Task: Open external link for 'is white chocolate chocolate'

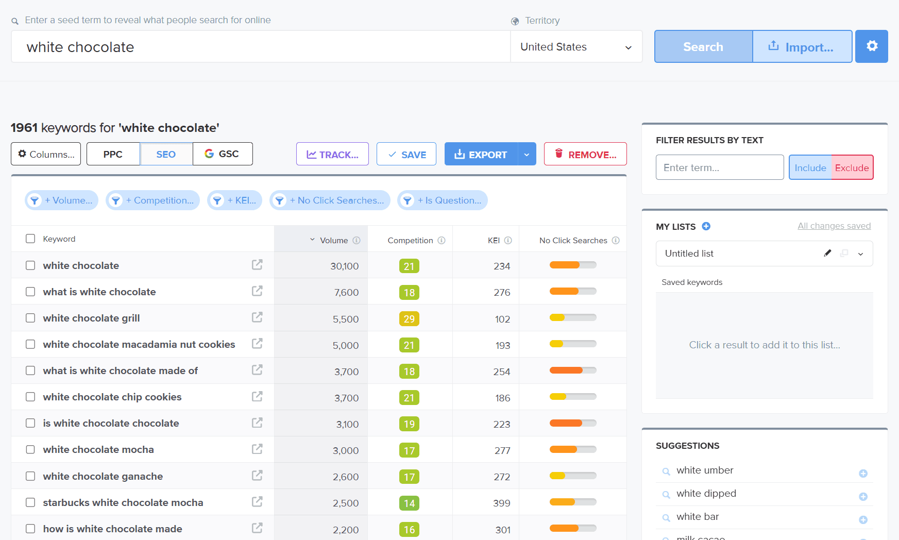Action: point(257,423)
